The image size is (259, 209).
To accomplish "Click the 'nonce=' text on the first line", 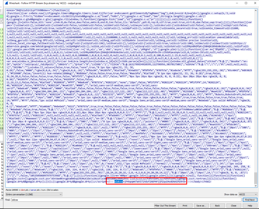I will [x=11, y=10].
